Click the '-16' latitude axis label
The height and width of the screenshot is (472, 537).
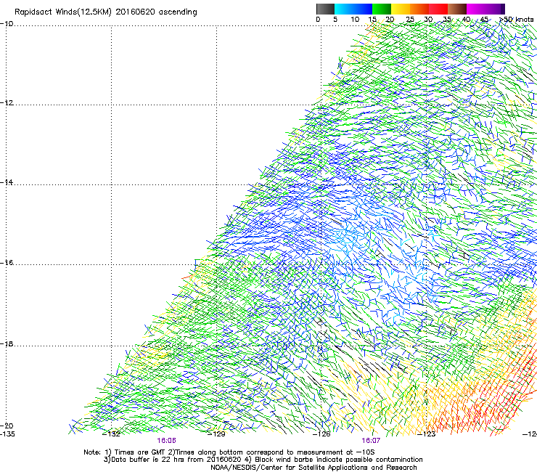click(x=7, y=263)
